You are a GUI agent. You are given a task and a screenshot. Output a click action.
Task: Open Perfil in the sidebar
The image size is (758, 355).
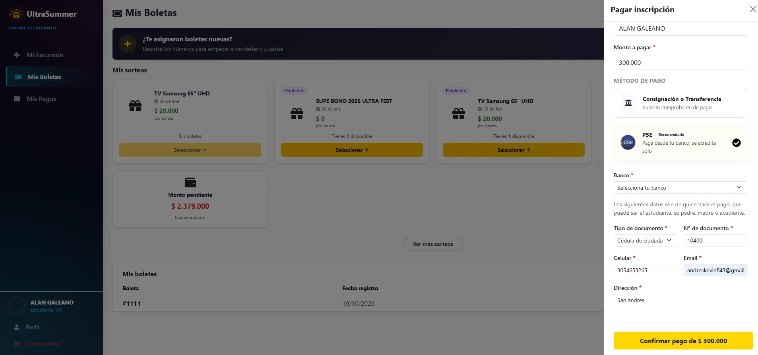pos(32,327)
